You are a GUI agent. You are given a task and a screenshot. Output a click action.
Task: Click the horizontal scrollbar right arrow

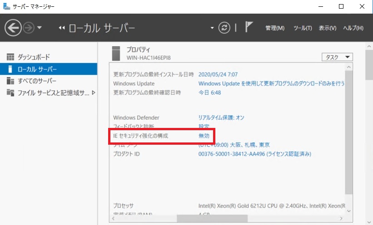pos(341,218)
